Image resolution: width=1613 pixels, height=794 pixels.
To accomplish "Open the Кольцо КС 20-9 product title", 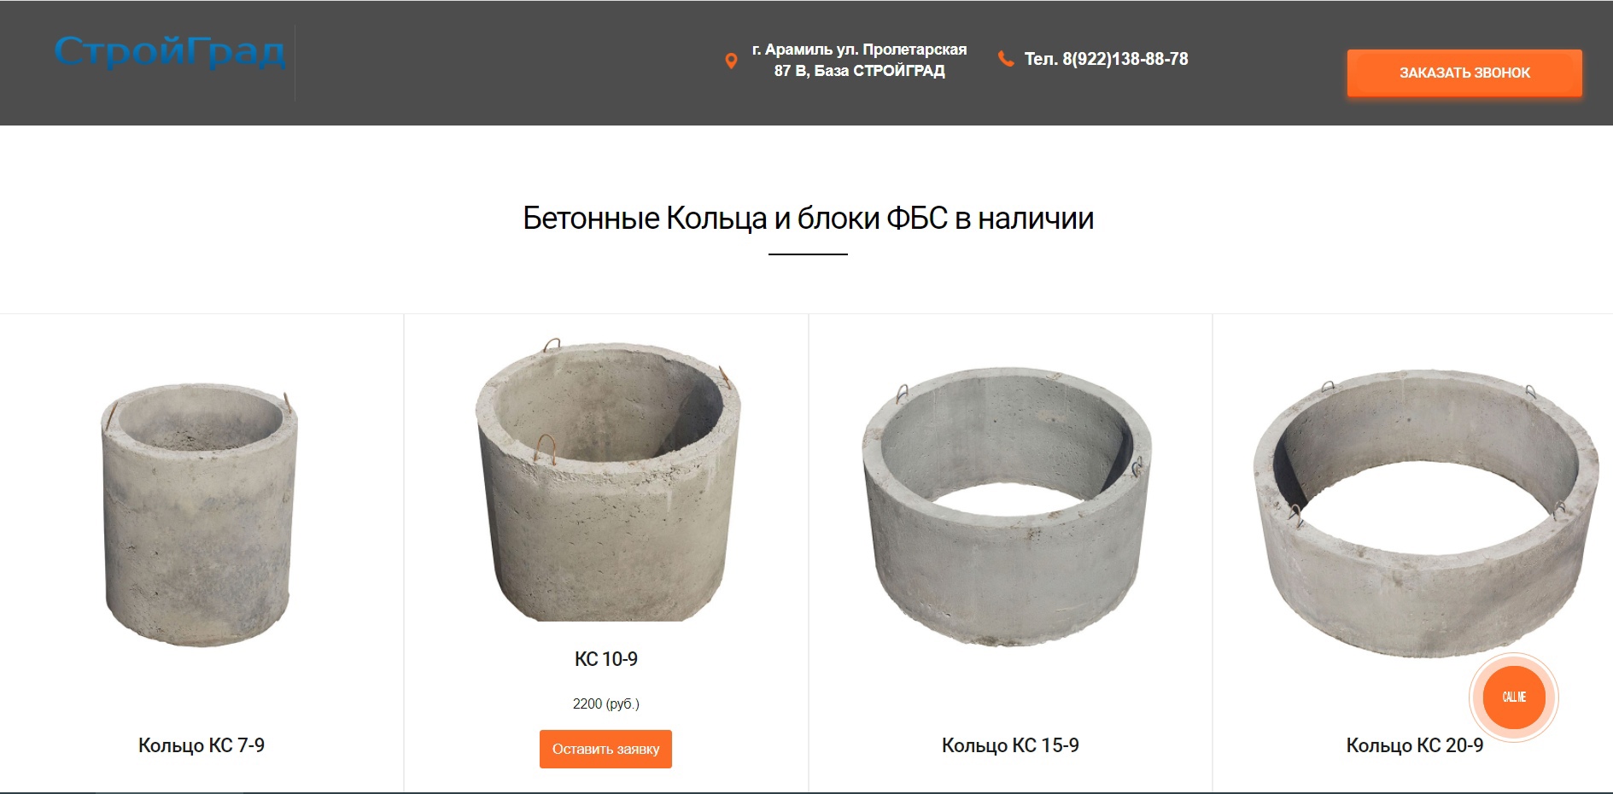I will click(1415, 745).
